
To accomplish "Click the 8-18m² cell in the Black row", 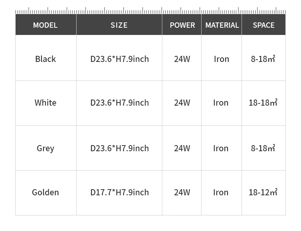I will (x=264, y=58).
